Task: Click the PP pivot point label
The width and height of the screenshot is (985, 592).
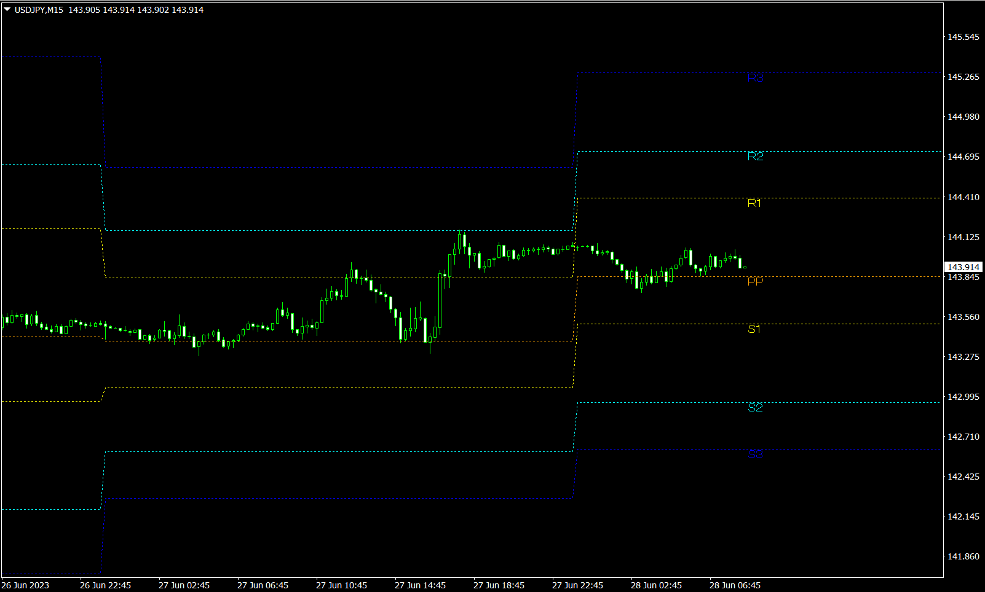Action: (x=756, y=281)
